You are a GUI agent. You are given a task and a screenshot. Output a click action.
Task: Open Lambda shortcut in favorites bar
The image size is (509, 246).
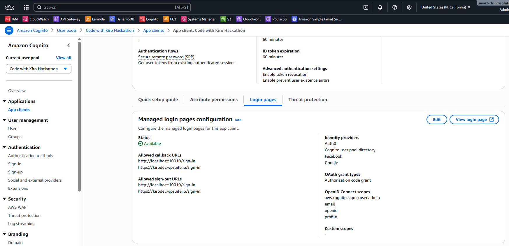coord(95,19)
